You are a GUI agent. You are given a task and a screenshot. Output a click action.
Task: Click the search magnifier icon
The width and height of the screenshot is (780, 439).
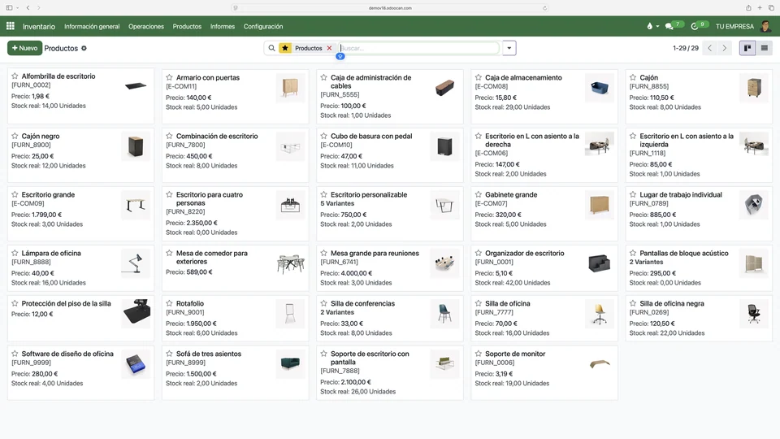271,48
